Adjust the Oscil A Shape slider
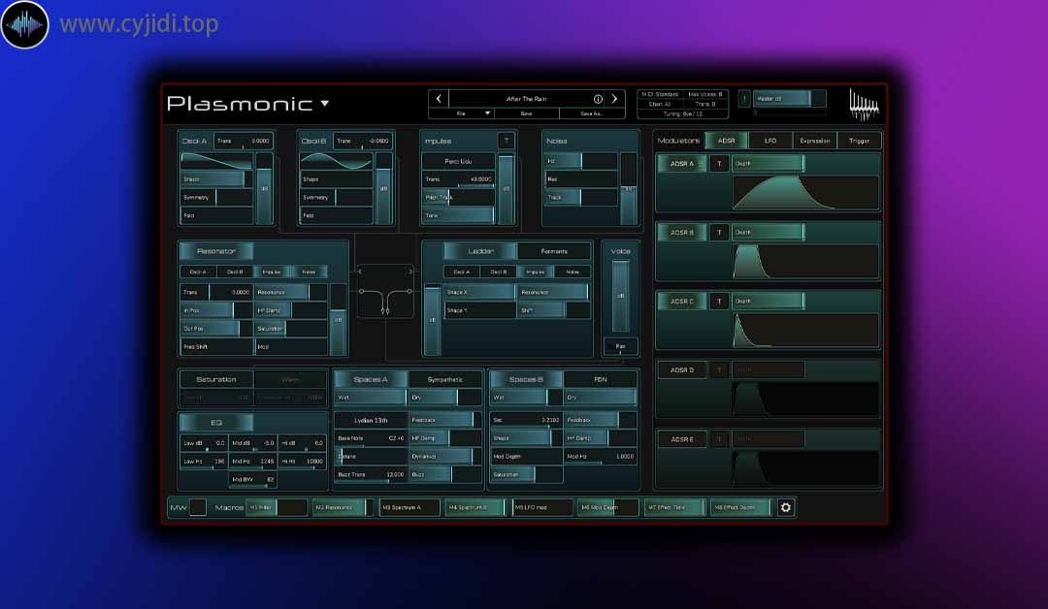This screenshot has width=1048, height=609. (216, 179)
